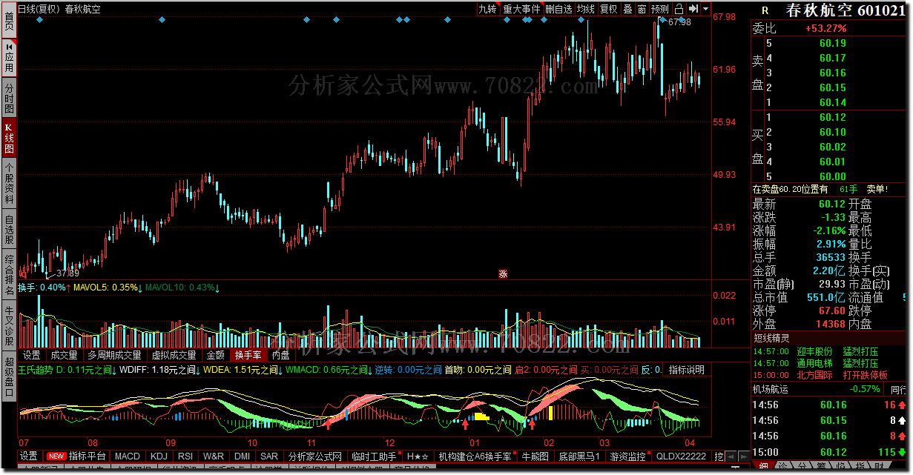The height and width of the screenshot is (475, 913).
Task: Select 底部黑马1 indicator tab
Action: [x=578, y=456]
